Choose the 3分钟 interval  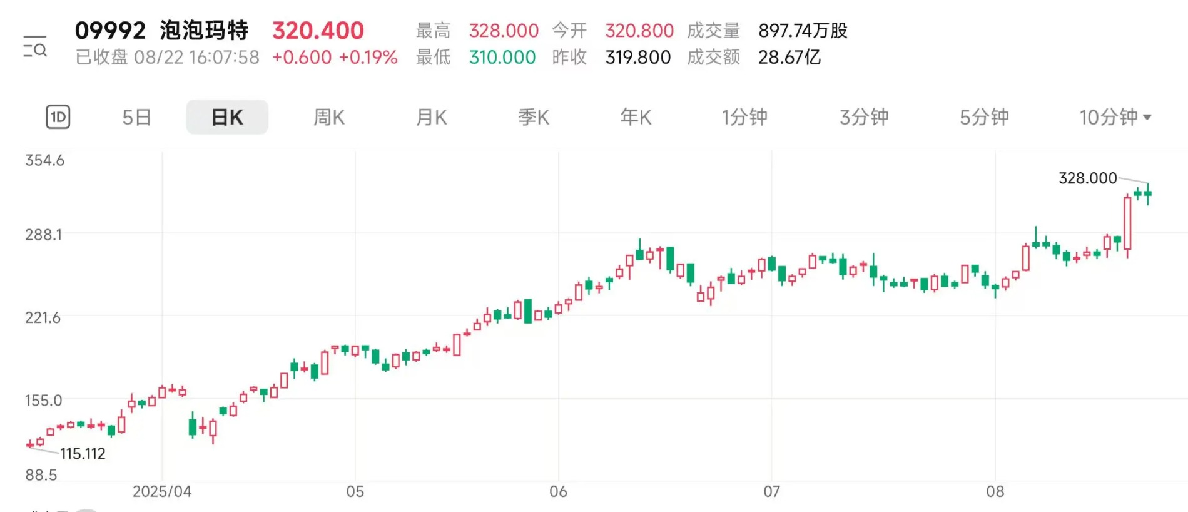864,117
